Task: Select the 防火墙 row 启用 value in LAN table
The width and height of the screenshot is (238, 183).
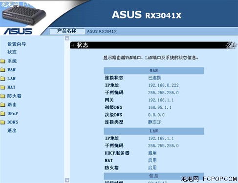Action: (x=152, y=168)
